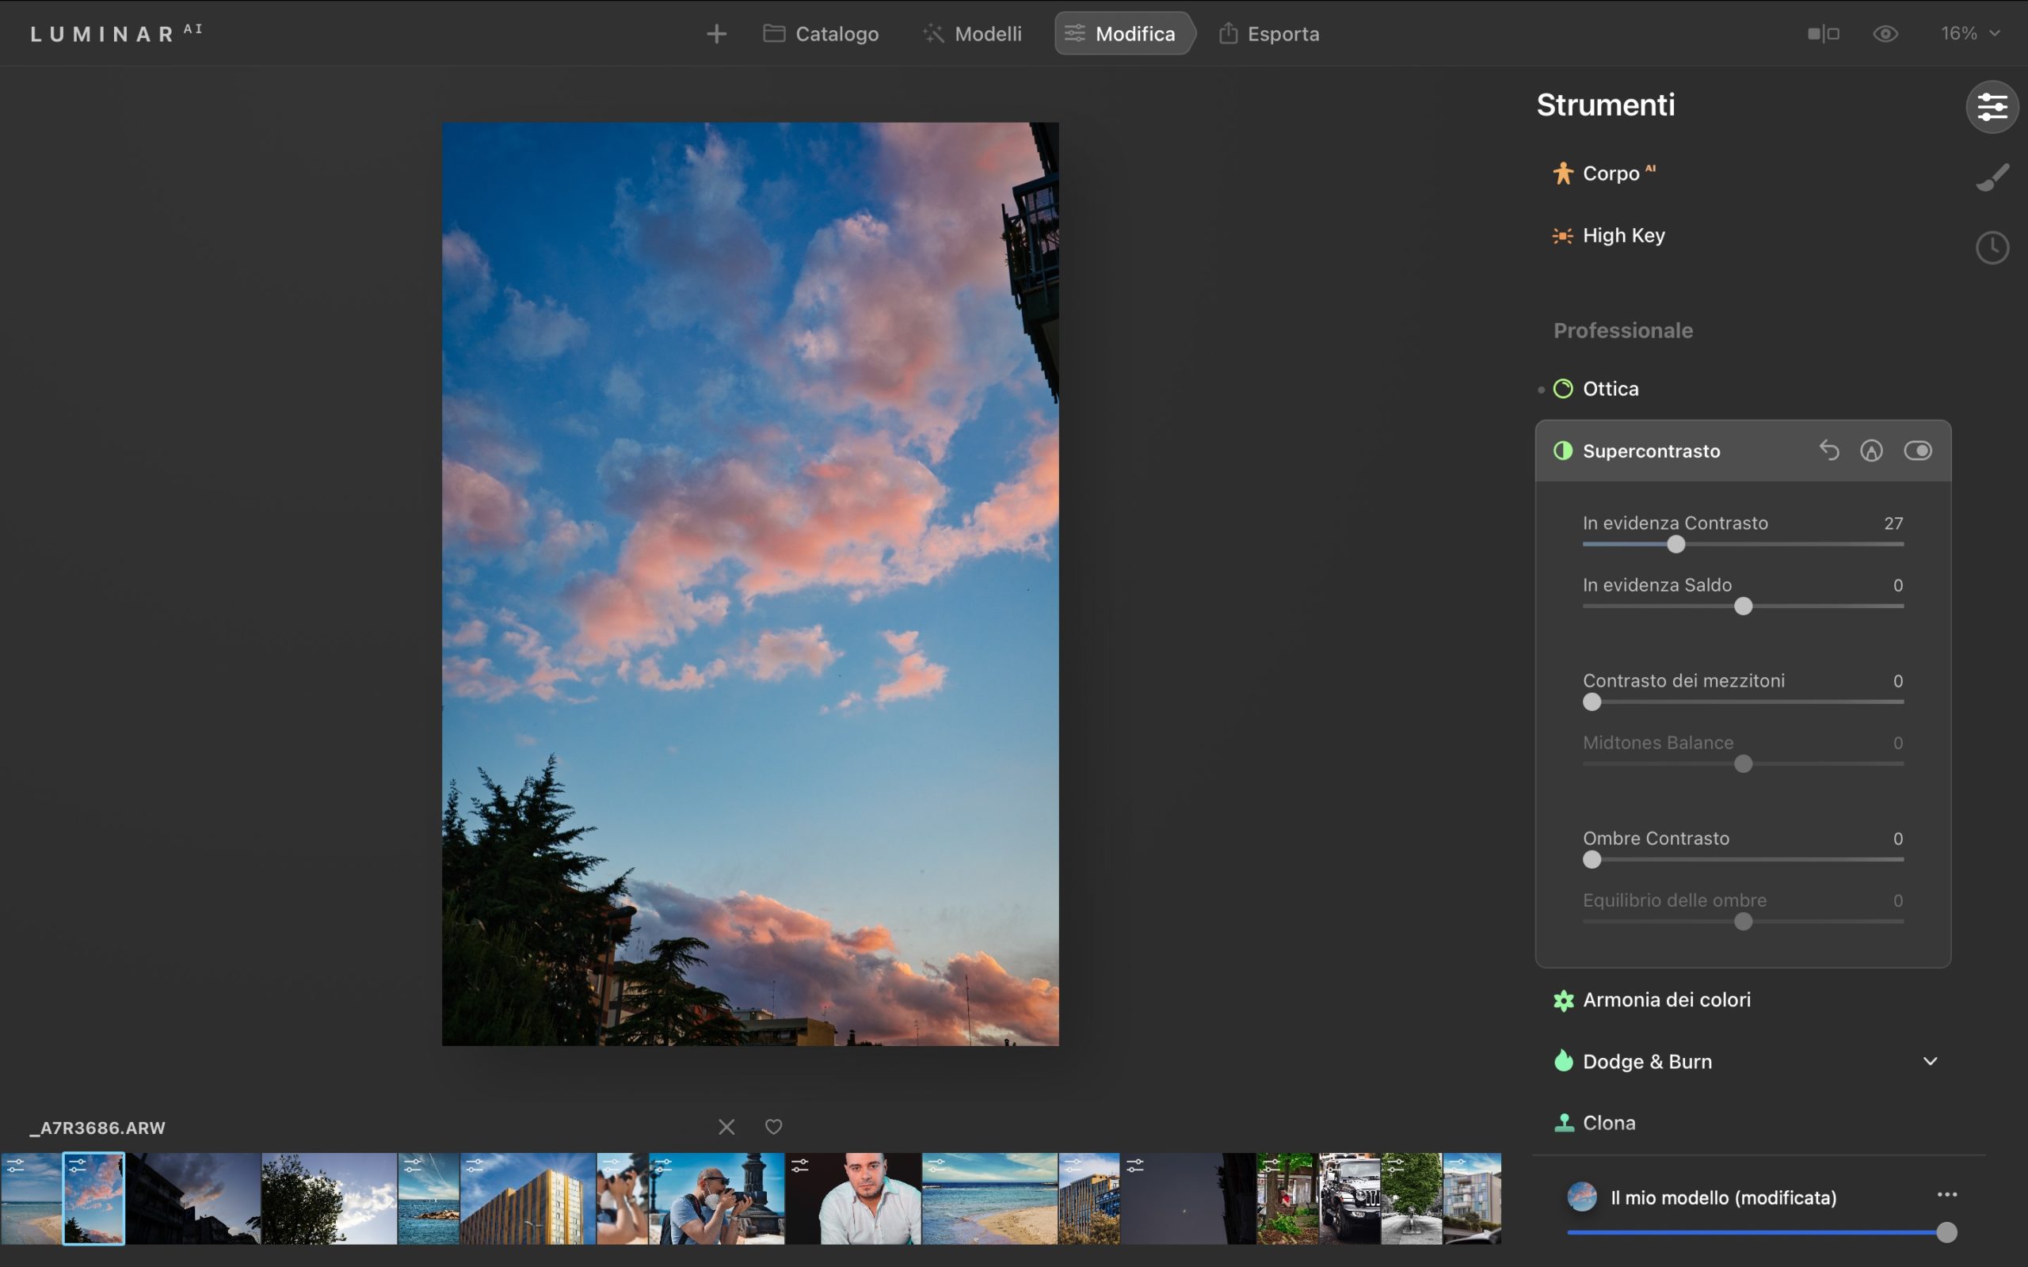Click In evidenza Contrasto value 27

pos(1893,523)
